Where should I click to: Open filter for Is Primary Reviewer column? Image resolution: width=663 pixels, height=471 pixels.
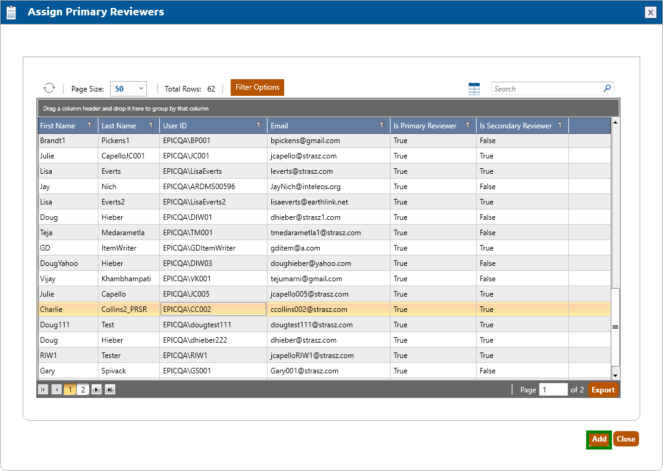click(x=468, y=125)
